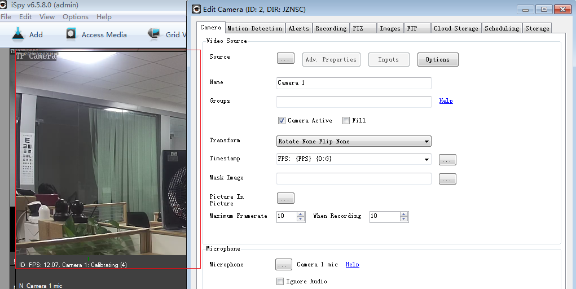Image resolution: width=576 pixels, height=289 pixels.
Task: Switch to the Motion Detection tab
Action: pyautogui.click(x=254, y=28)
